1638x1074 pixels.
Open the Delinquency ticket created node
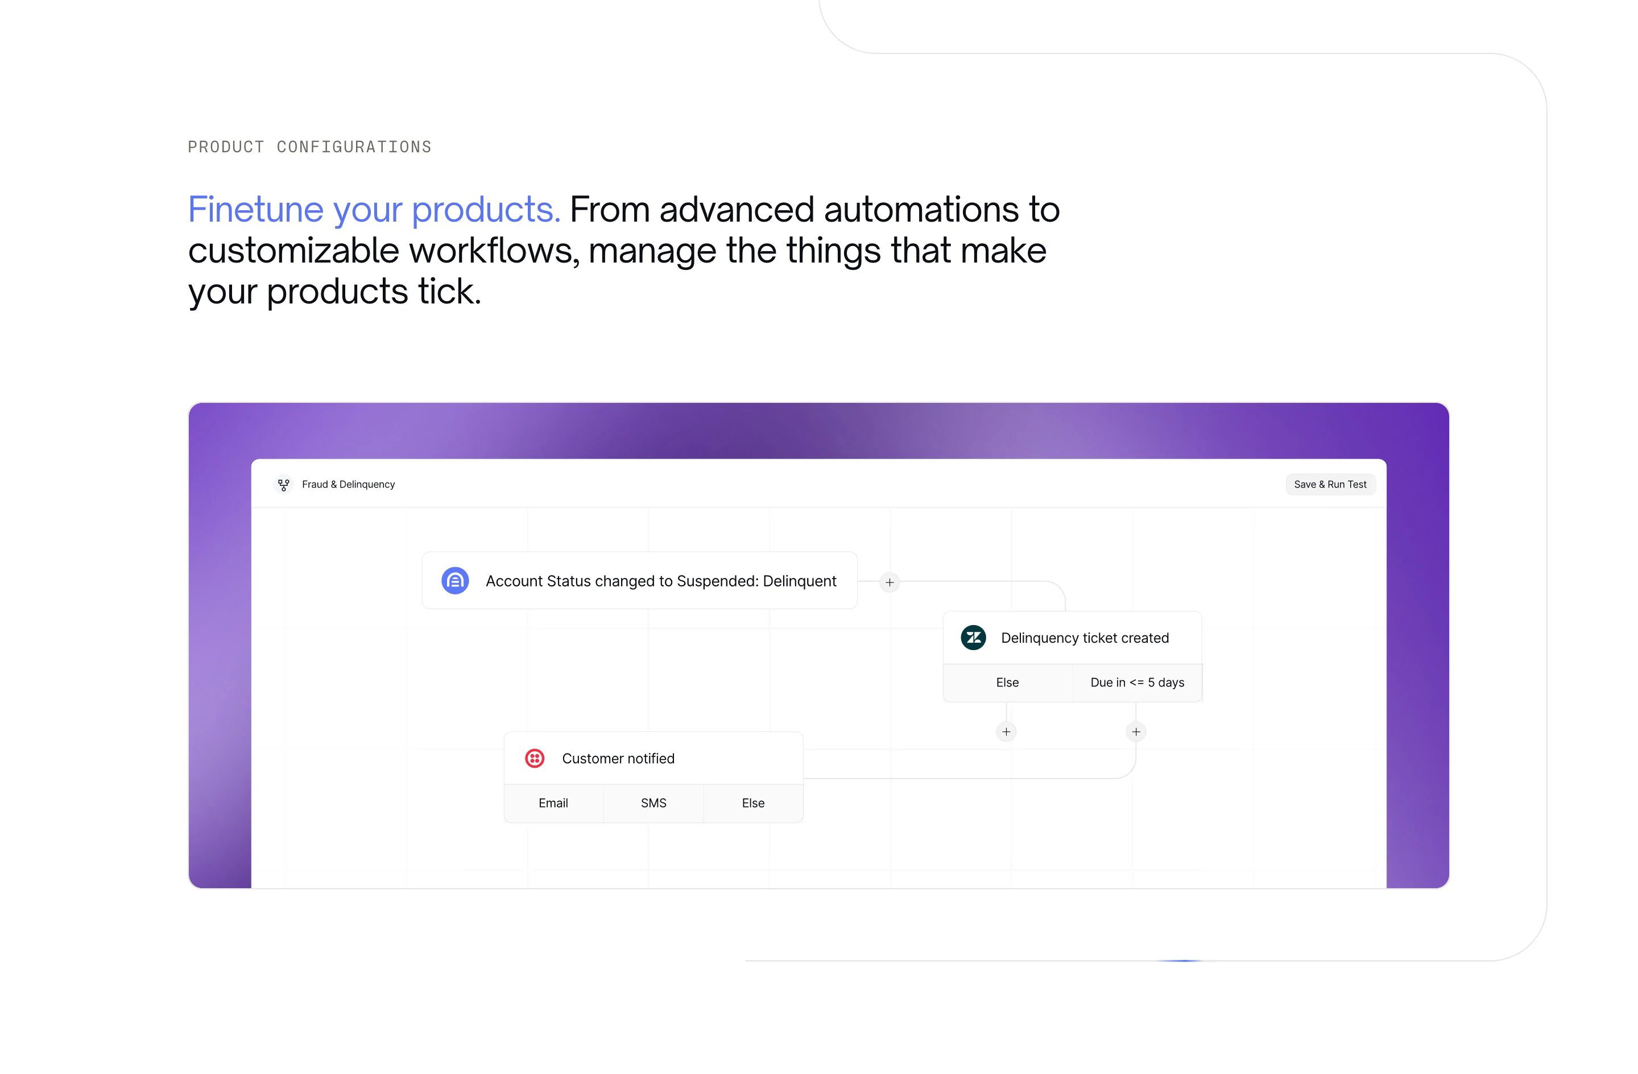tap(1072, 638)
